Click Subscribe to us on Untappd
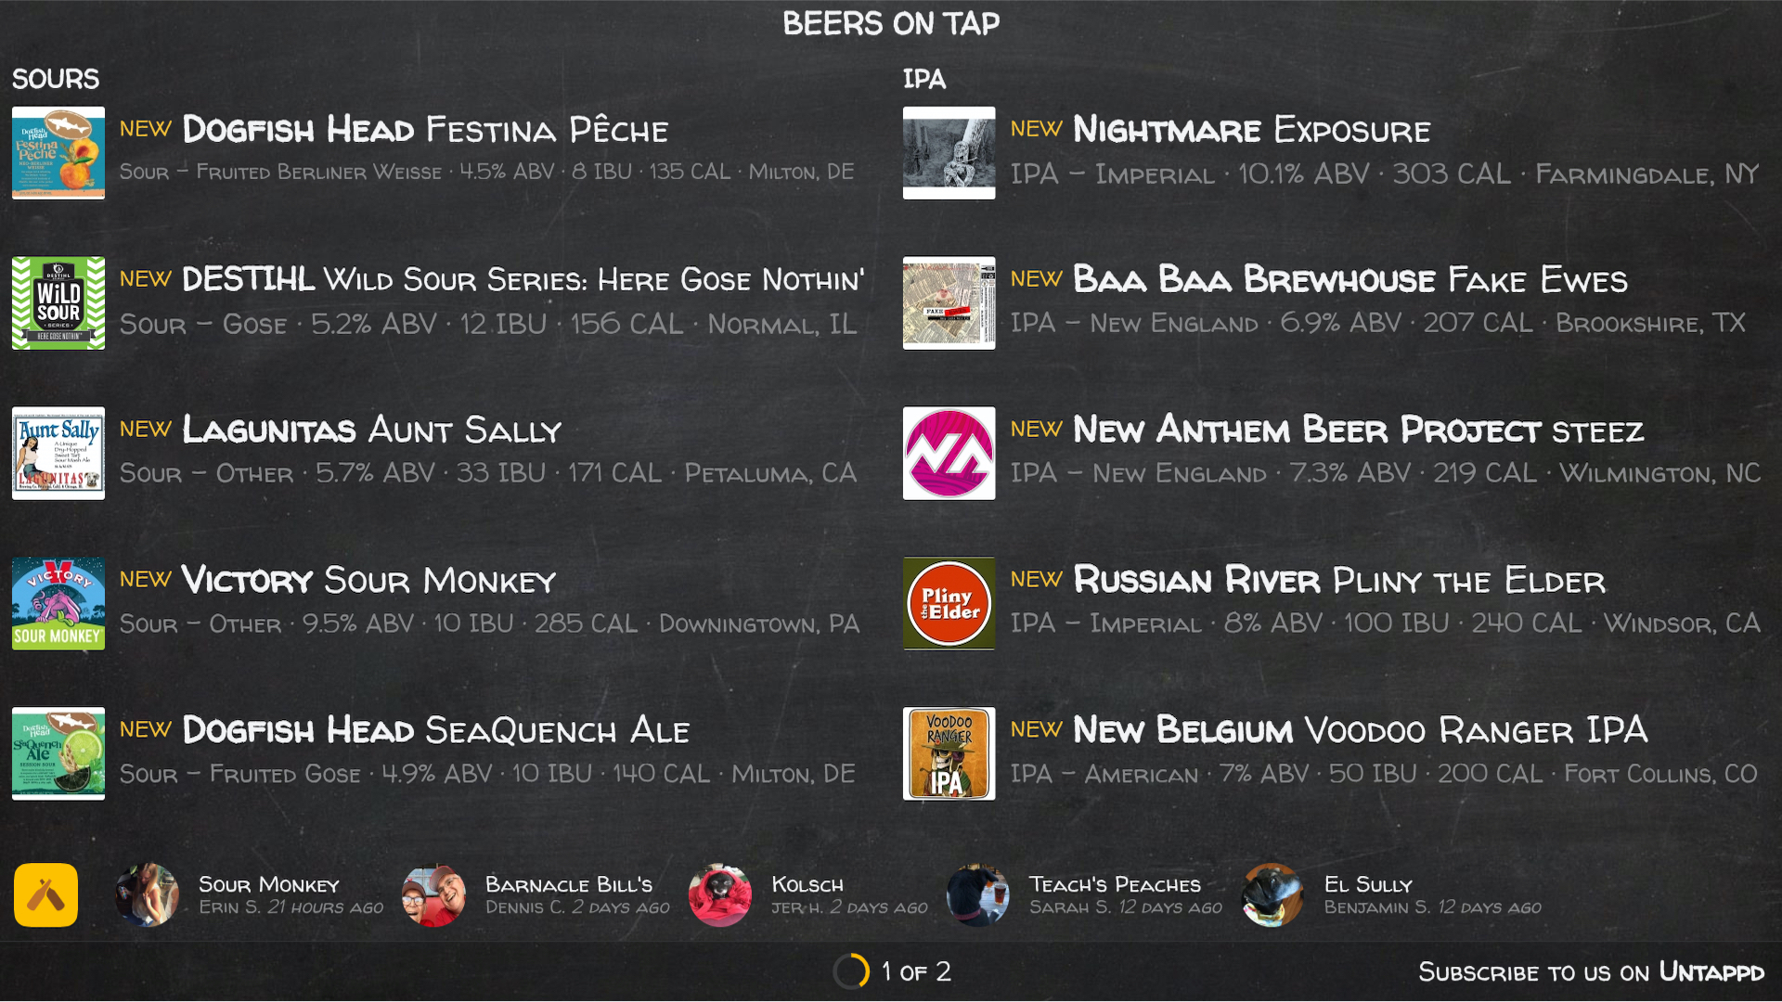1782x1002 pixels. click(x=1591, y=972)
